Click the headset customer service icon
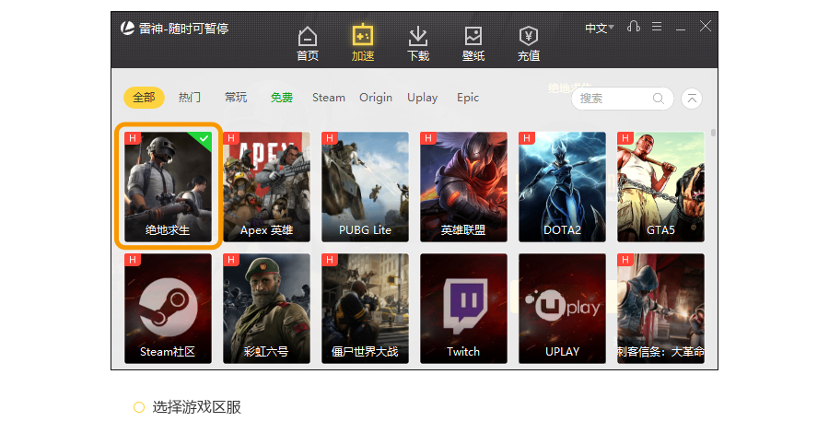 coord(634,27)
